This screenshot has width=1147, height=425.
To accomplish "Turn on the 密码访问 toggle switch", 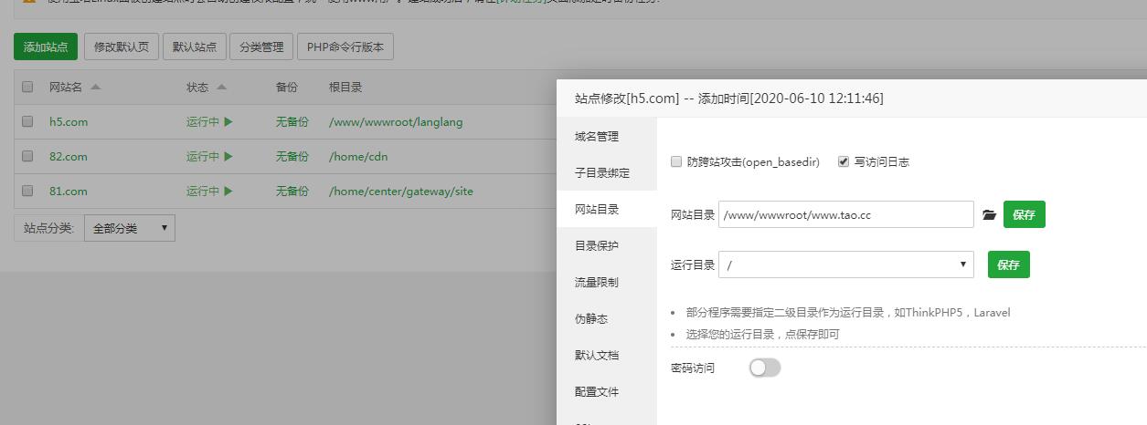I will pyautogui.click(x=765, y=368).
